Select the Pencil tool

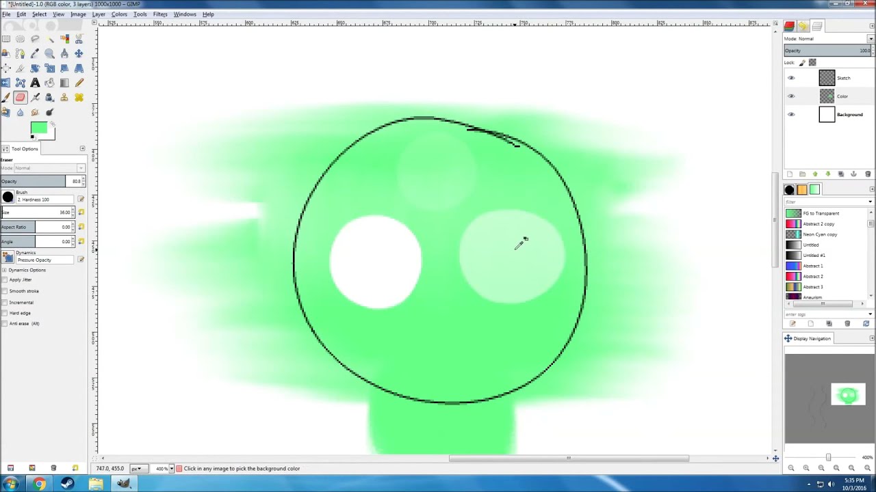79,83
